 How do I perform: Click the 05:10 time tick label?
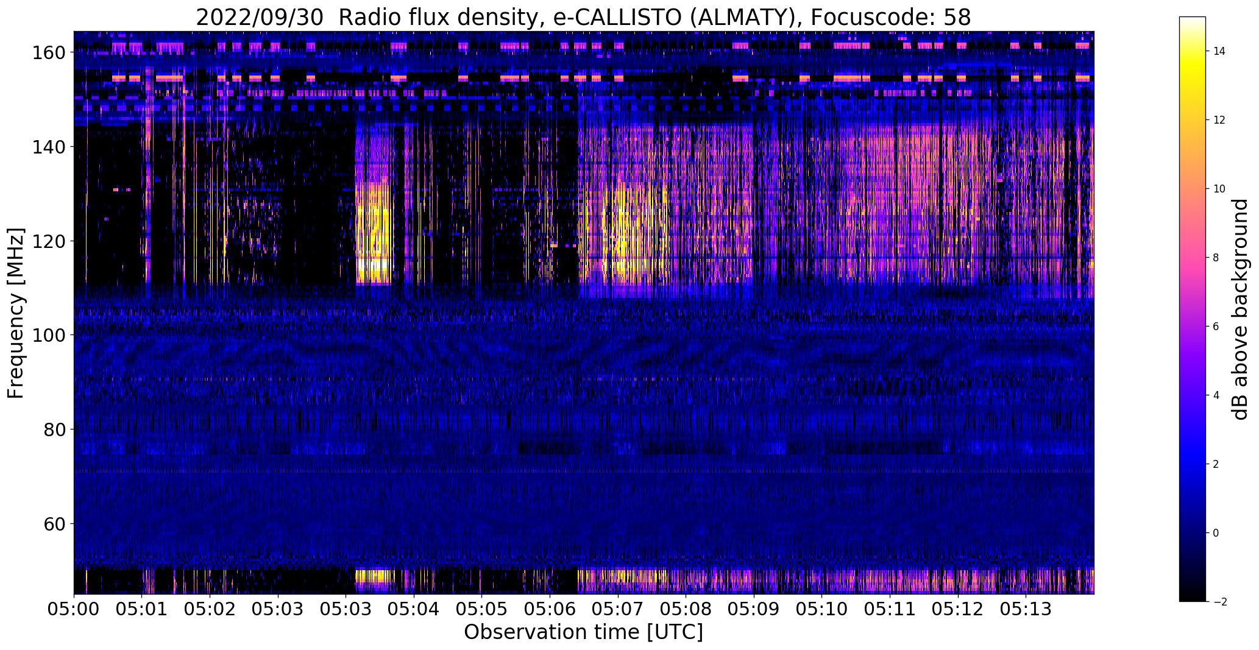click(x=821, y=608)
